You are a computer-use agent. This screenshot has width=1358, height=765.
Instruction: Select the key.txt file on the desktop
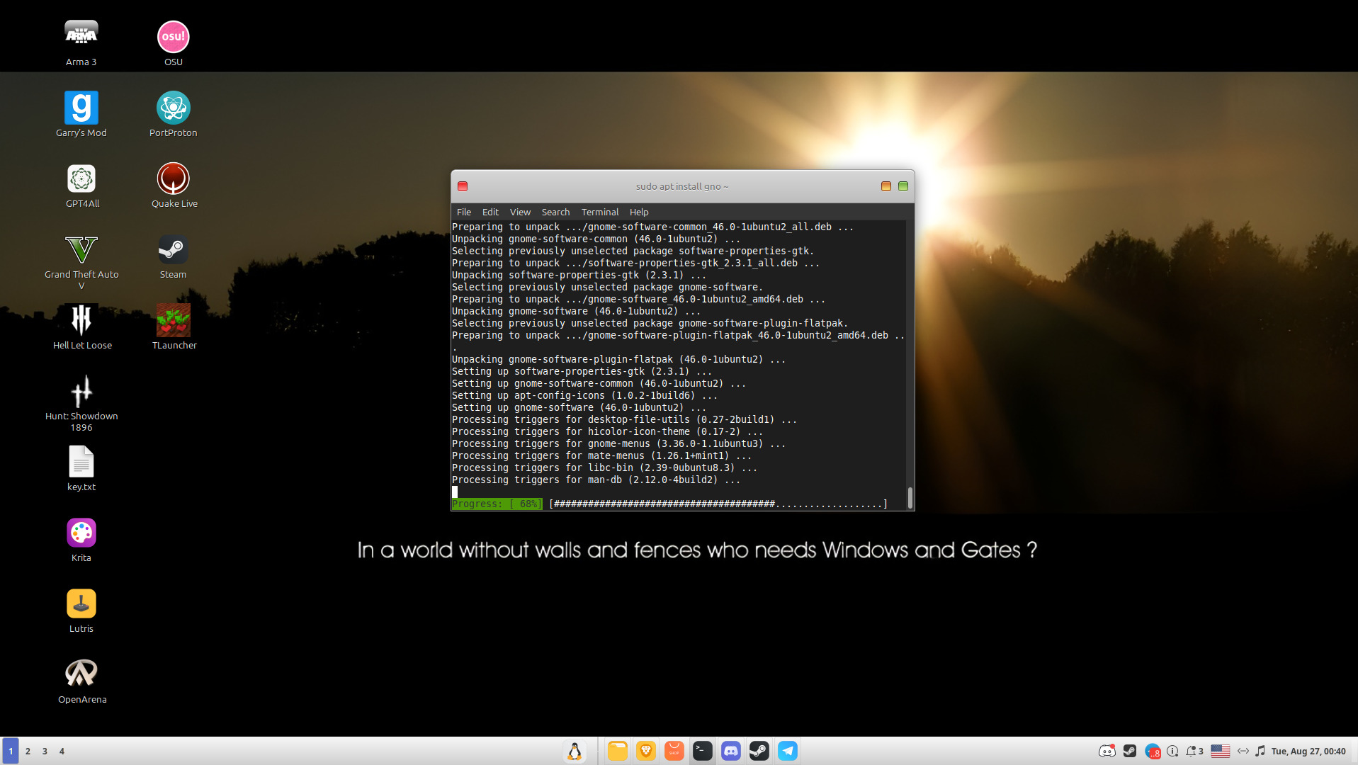click(x=81, y=463)
